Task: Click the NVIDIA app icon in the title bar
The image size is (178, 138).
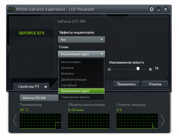Action: tap(12, 9)
